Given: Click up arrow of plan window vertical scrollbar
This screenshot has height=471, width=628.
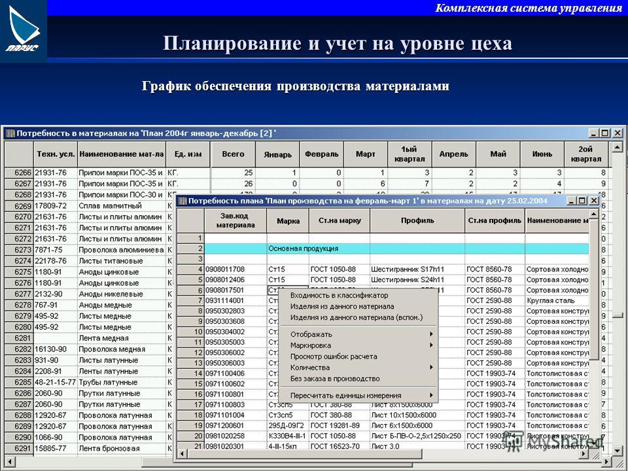Looking at the screenshot, I should point(594,215).
